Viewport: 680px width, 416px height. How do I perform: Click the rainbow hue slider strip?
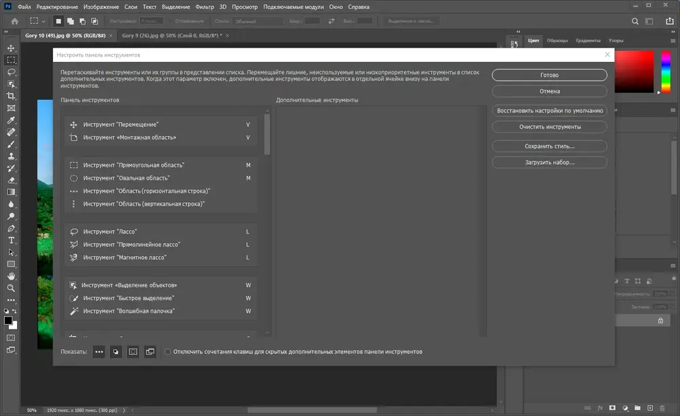coord(666,71)
